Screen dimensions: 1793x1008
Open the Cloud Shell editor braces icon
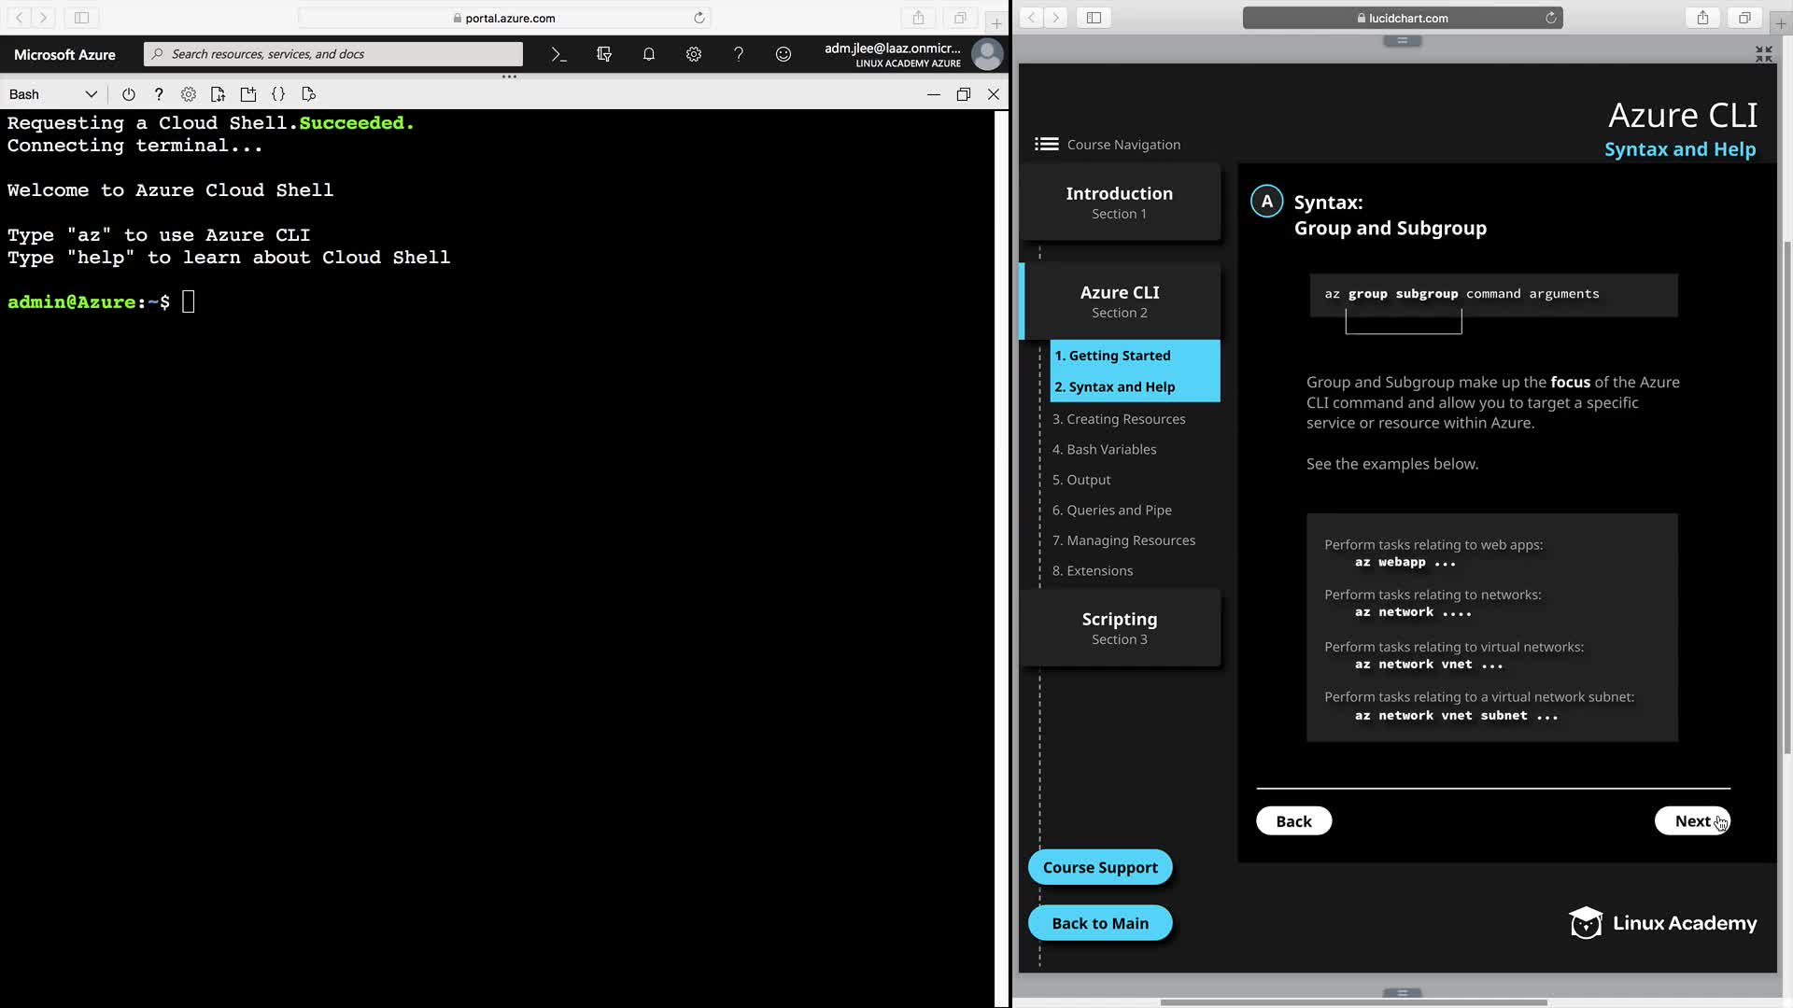click(x=278, y=94)
